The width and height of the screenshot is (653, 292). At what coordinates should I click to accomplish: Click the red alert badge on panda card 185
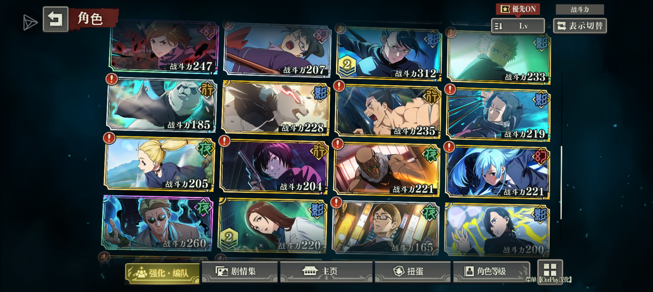click(x=112, y=79)
